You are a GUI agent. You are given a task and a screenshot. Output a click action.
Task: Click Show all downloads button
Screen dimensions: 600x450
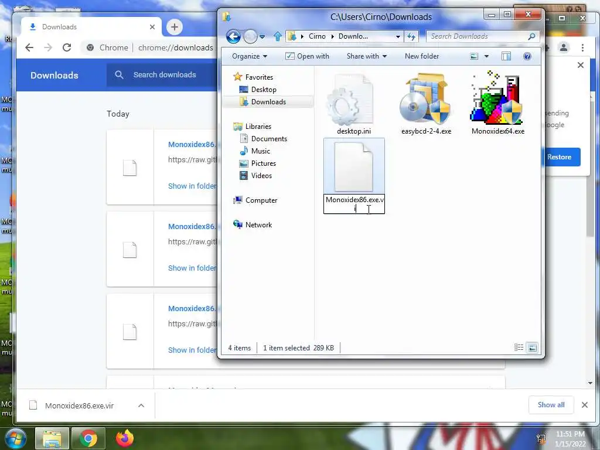tap(551, 405)
